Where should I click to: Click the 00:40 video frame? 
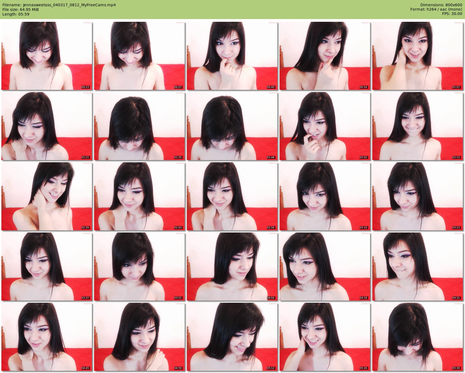[x=232, y=56]
